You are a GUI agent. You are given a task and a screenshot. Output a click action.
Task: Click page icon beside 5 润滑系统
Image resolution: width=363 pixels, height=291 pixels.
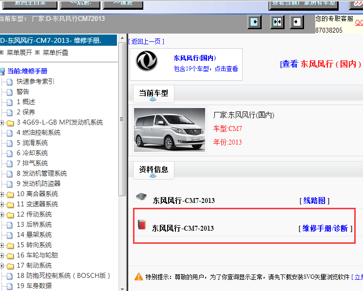pos(10,143)
